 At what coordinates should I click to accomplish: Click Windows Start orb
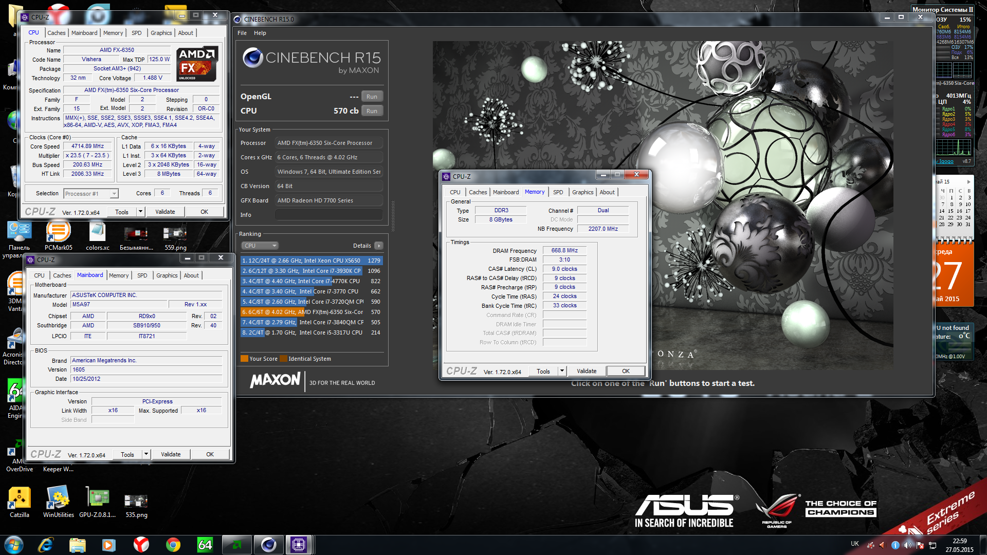pyautogui.click(x=13, y=545)
